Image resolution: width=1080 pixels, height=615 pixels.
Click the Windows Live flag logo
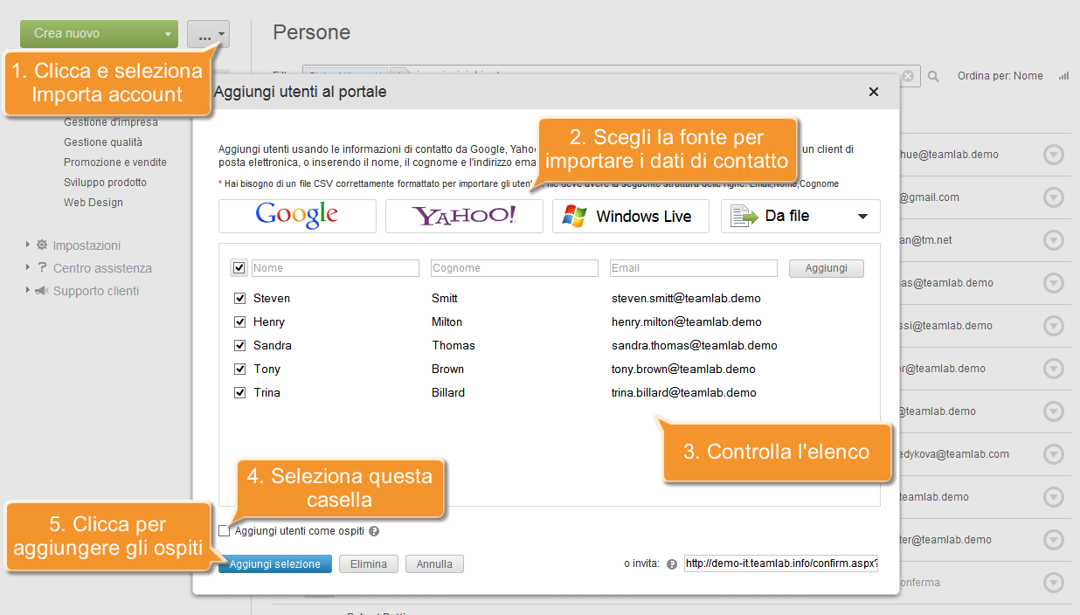click(x=575, y=216)
